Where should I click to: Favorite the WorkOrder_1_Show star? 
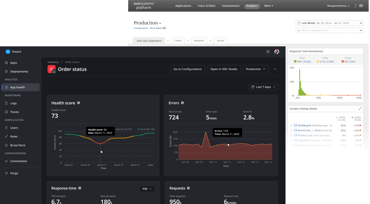(291, 130)
